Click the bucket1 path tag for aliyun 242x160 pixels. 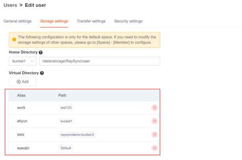point(66,121)
